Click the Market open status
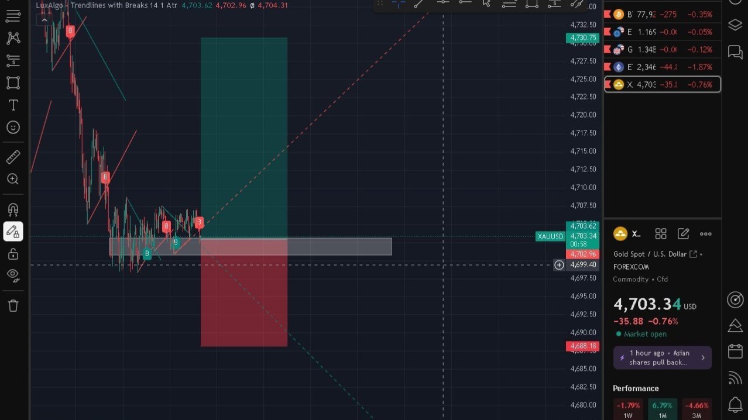 [x=641, y=334]
